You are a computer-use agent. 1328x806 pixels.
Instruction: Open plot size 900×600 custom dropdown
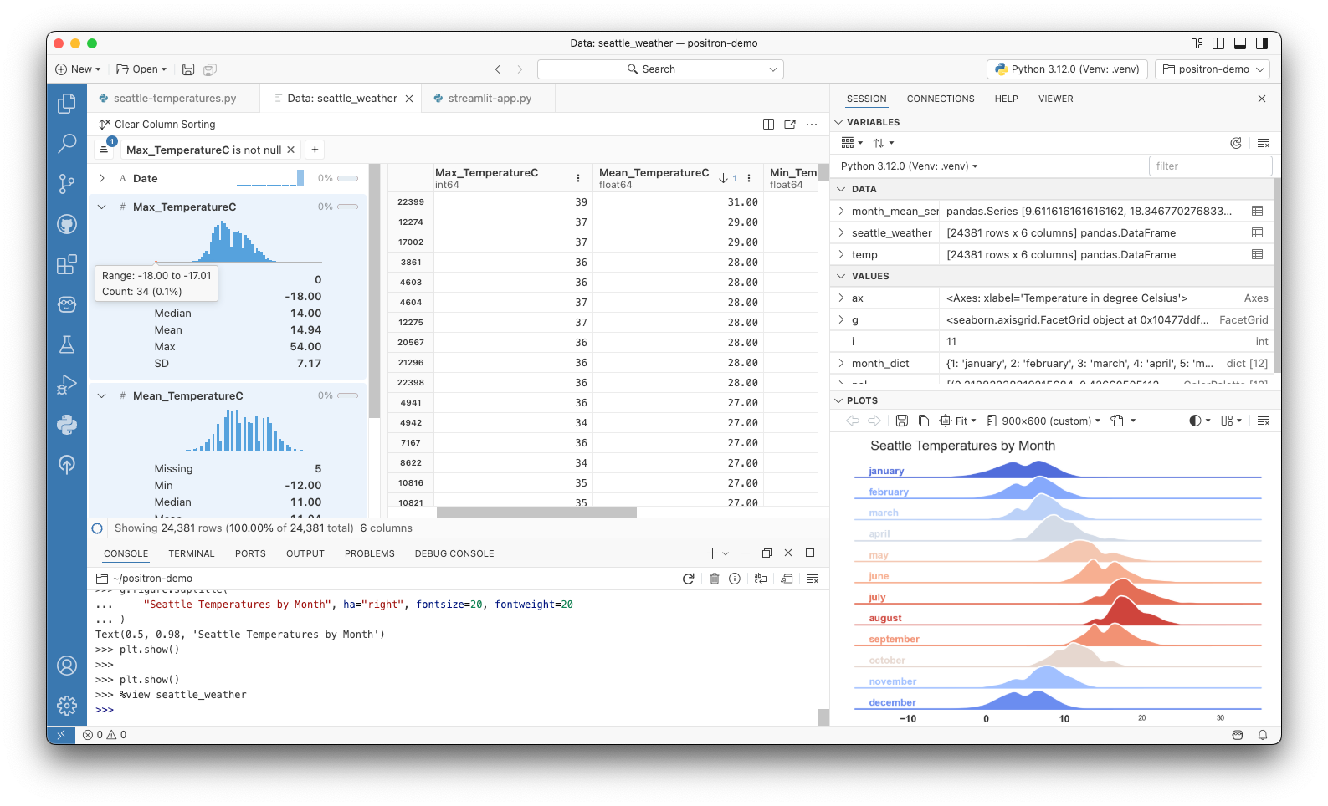(1043, 421)
